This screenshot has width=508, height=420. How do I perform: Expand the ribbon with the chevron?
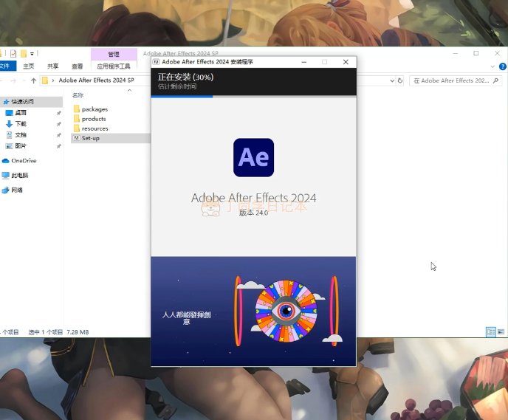(x=492, y=66)
